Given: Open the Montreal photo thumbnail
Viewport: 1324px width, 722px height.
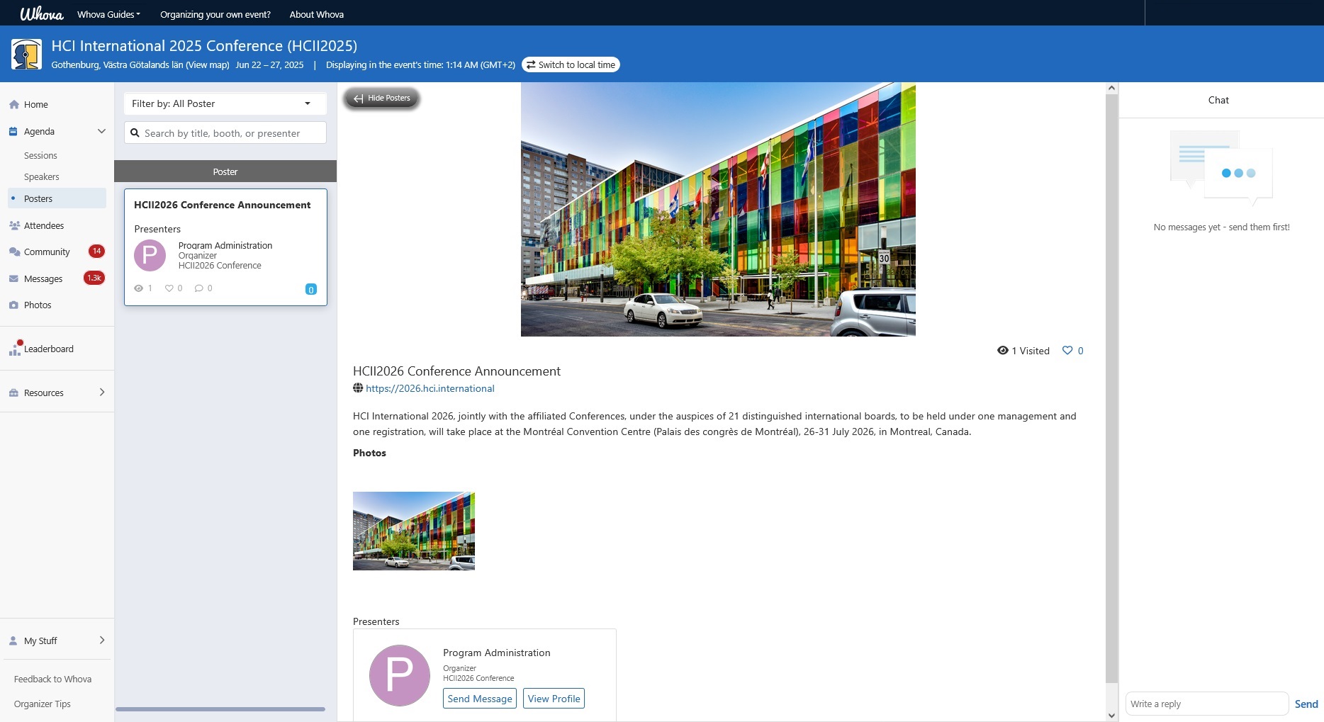Looking at the screenshot, I should click(414, 531).
